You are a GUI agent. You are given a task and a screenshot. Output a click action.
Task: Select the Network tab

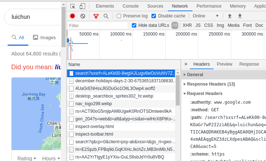tap(180, 6)
